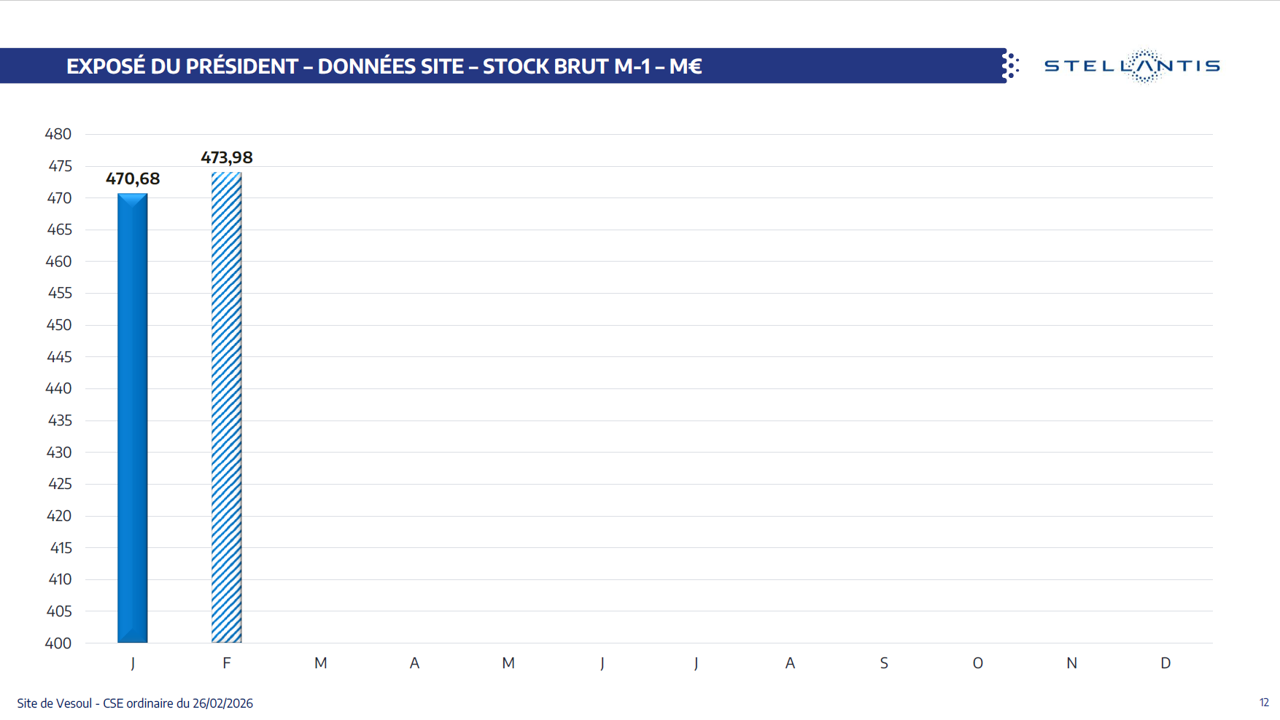Image resolution: width=1280 pixels, height=720 pixels.
Task: Click the F month label on x-axis
Action: 227,663
